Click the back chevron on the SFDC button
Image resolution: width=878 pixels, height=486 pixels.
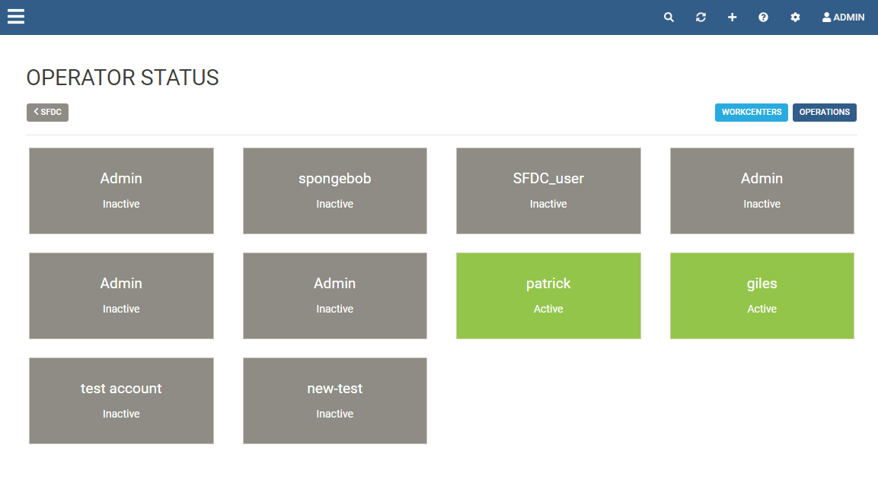(x=37, y=112)
